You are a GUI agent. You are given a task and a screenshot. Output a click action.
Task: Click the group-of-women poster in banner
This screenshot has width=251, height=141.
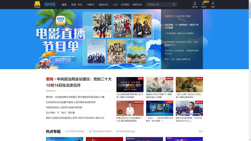pyautogui.click(x=116, y=51)
